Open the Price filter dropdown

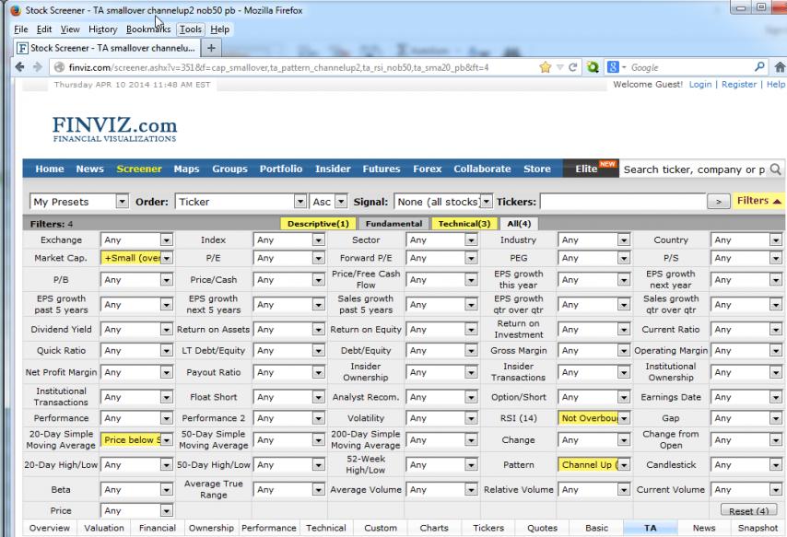click(137, 510)
